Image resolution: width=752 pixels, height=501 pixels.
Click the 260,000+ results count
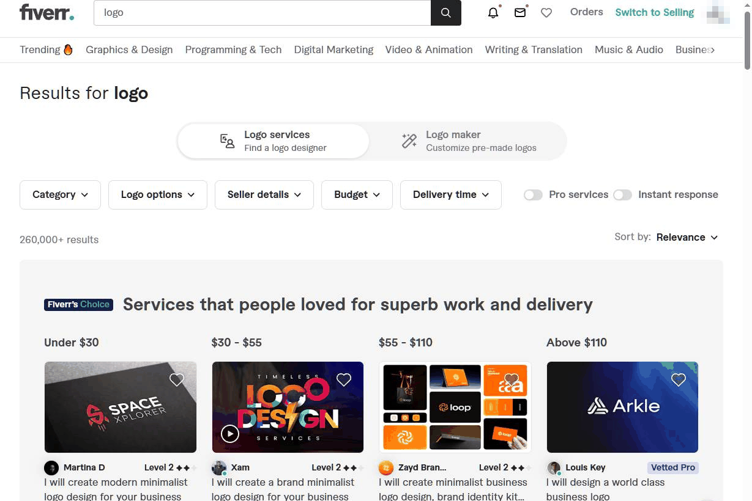(59, 240)
